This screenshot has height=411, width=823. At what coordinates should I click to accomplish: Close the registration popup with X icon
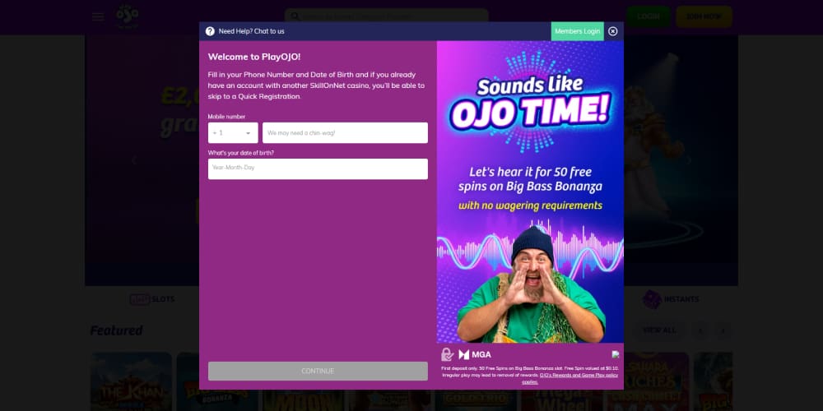[613, 31]
